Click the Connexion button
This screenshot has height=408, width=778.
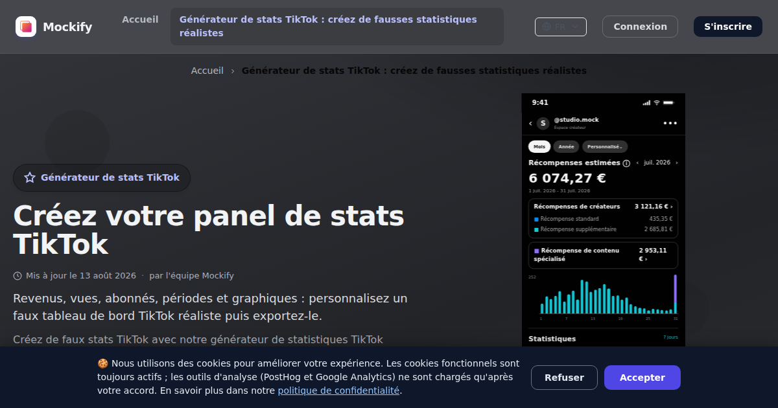tap(640, 27)
